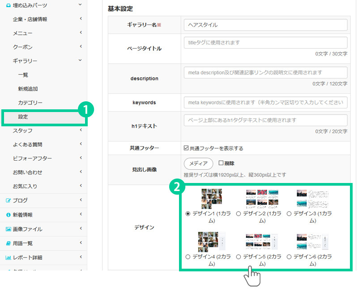Click the ブログ pencil icon in sidebar
358x291 pixels.
click(8, 200)
